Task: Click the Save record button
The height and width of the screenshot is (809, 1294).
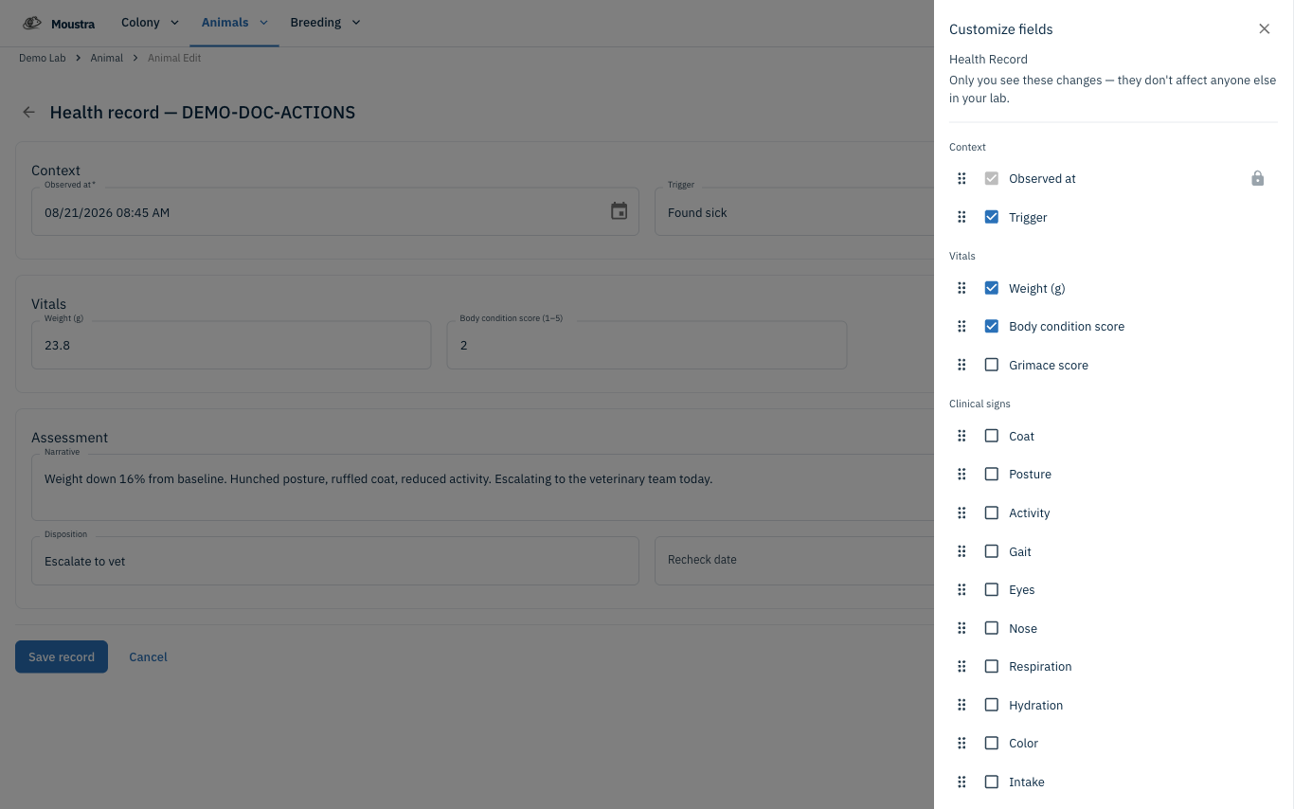Action: click(62, 656)
